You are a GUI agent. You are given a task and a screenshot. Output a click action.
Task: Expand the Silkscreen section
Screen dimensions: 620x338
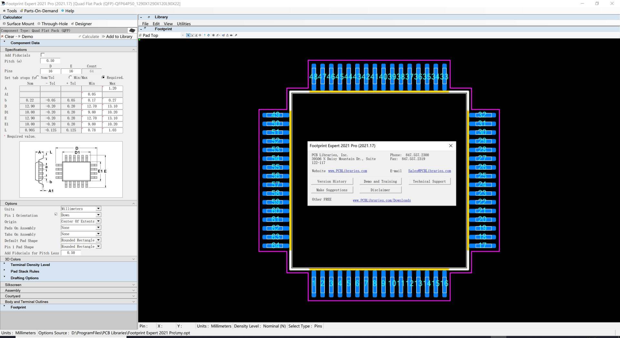133,285
